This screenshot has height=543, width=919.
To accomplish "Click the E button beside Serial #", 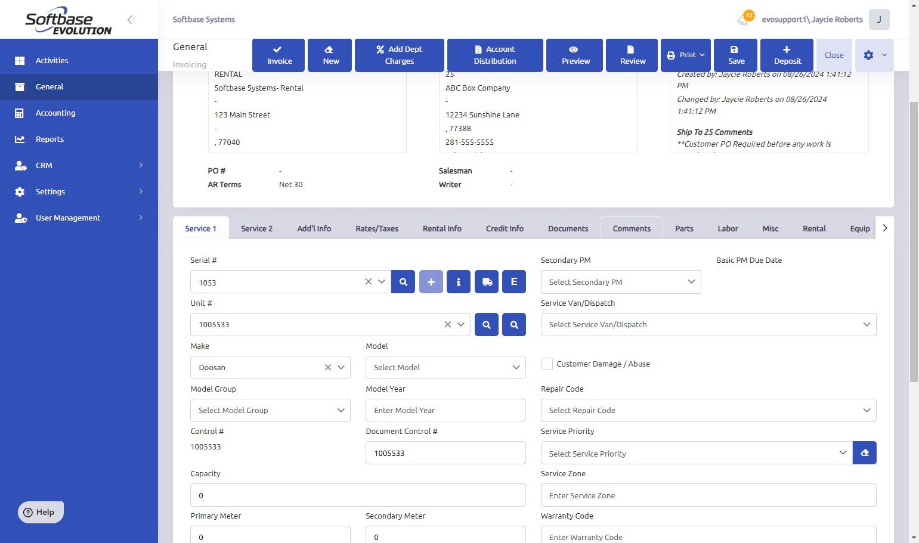I will [514, 282].
